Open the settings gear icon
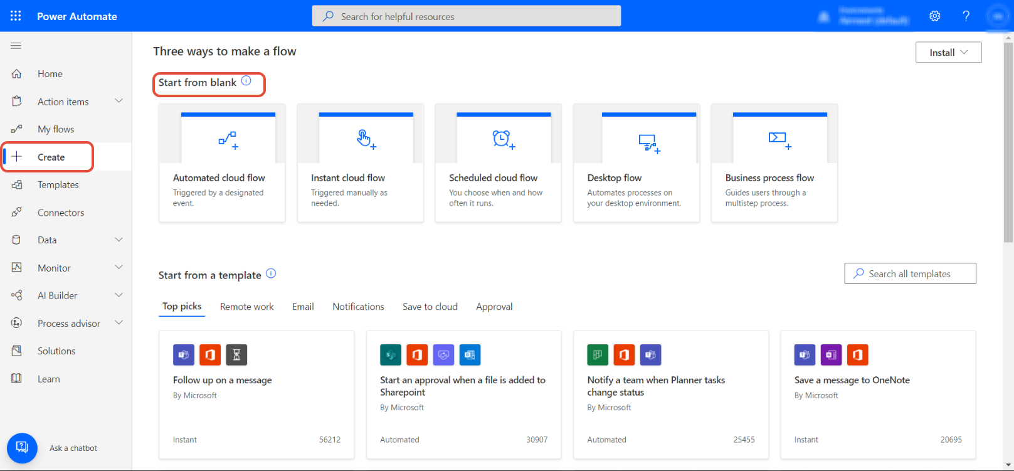The image size is (1014, 471). tap(935, 16)
